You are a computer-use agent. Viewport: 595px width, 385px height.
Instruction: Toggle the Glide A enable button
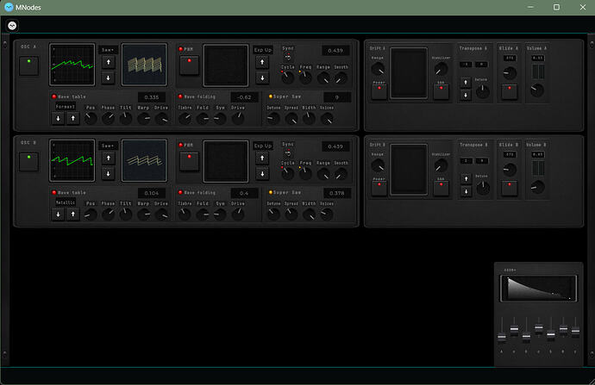coord(510,92)
